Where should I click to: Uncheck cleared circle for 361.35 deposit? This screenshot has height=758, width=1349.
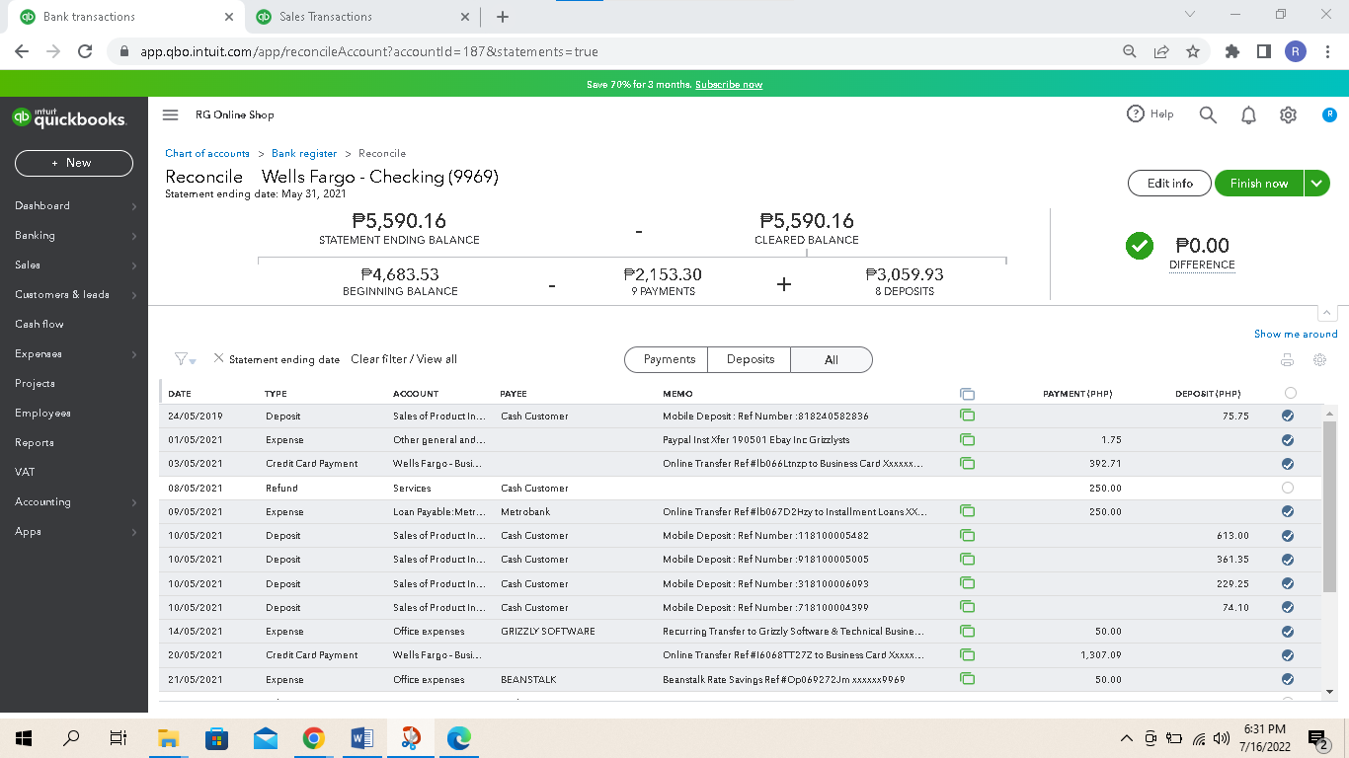click(x=1287, y=560)
